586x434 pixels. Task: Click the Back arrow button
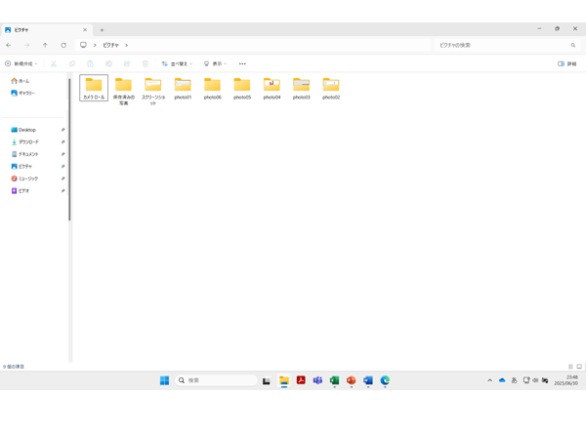tap(9, 45)
